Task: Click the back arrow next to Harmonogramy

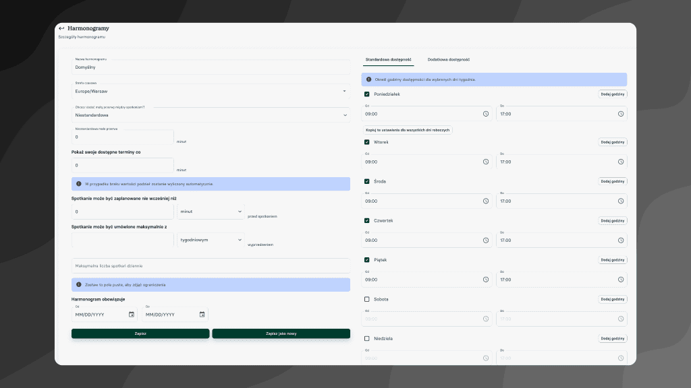Action: [x=61, y=28]
